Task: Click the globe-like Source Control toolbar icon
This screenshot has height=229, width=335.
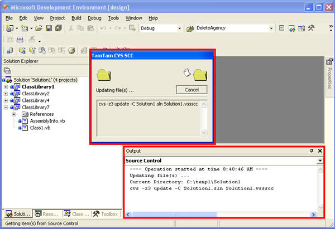Action: point(71,51)
